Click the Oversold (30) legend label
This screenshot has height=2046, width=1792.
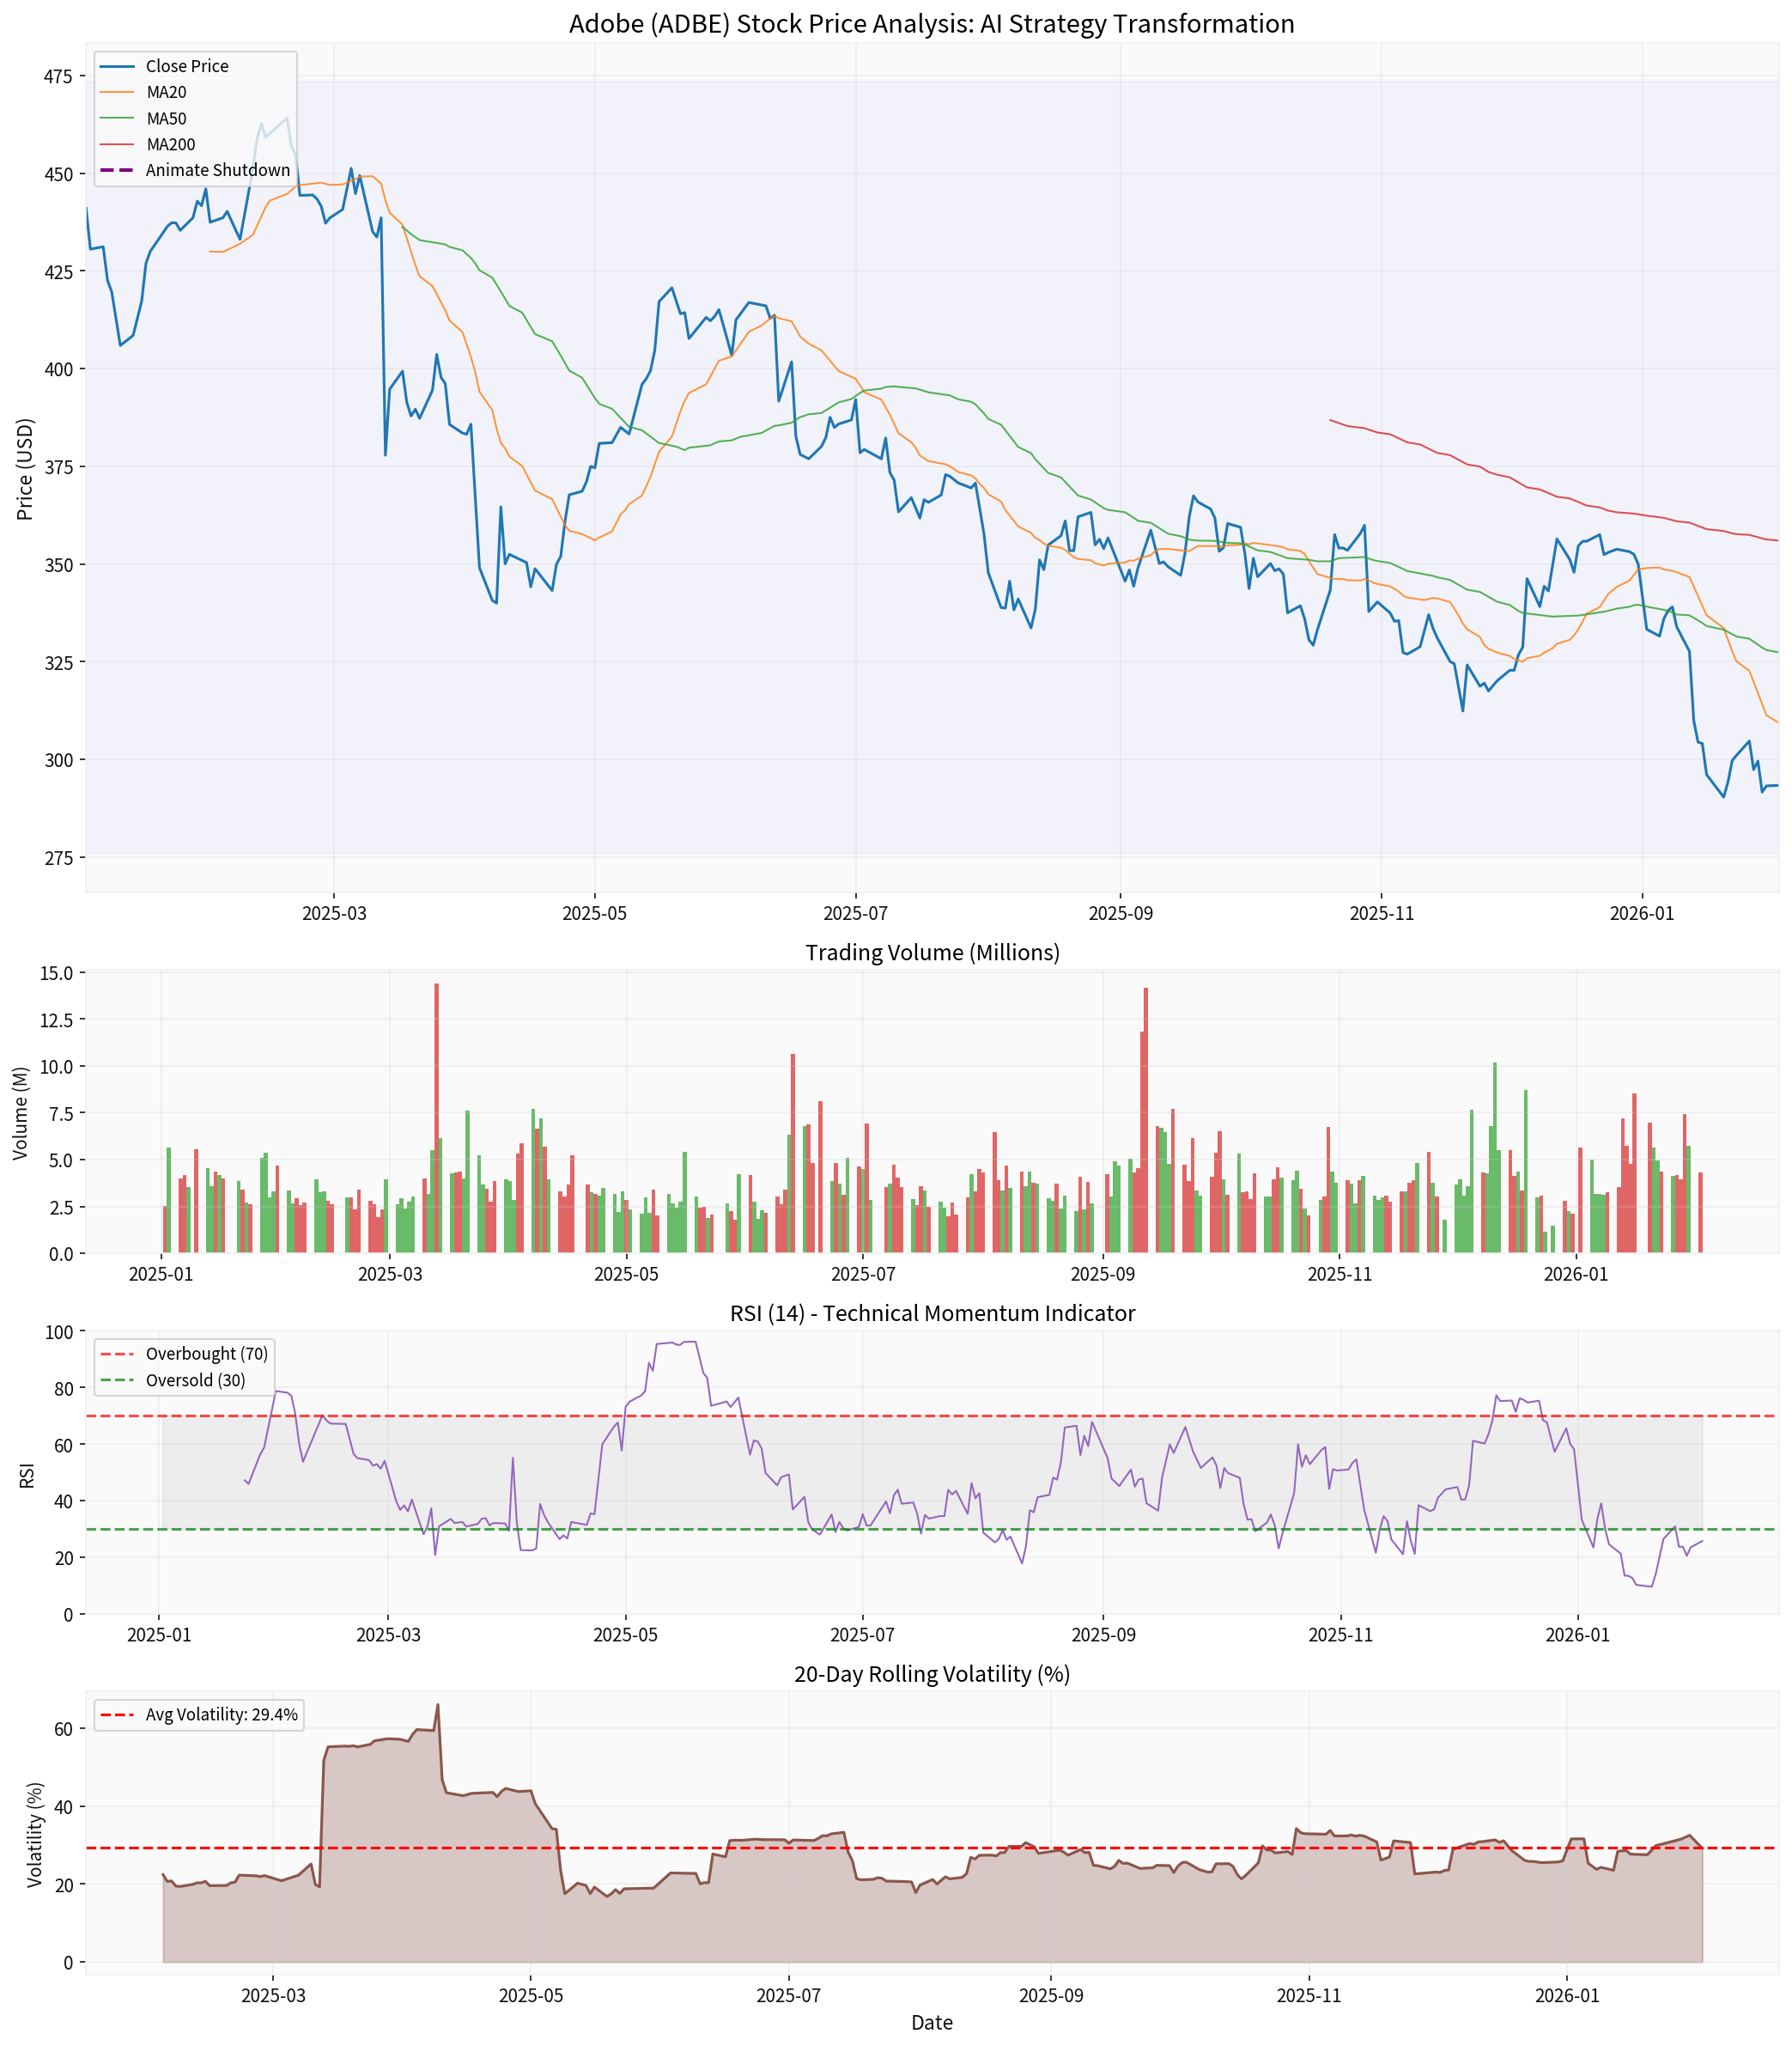point(195,1380)
